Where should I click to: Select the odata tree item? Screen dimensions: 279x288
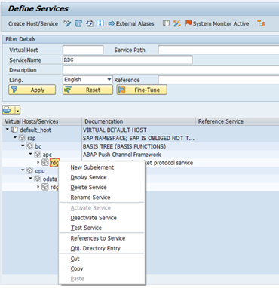pos(50,179)
